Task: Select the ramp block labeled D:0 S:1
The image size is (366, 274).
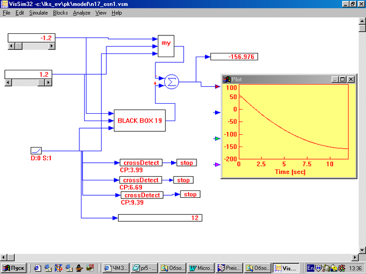Action: 37,151
